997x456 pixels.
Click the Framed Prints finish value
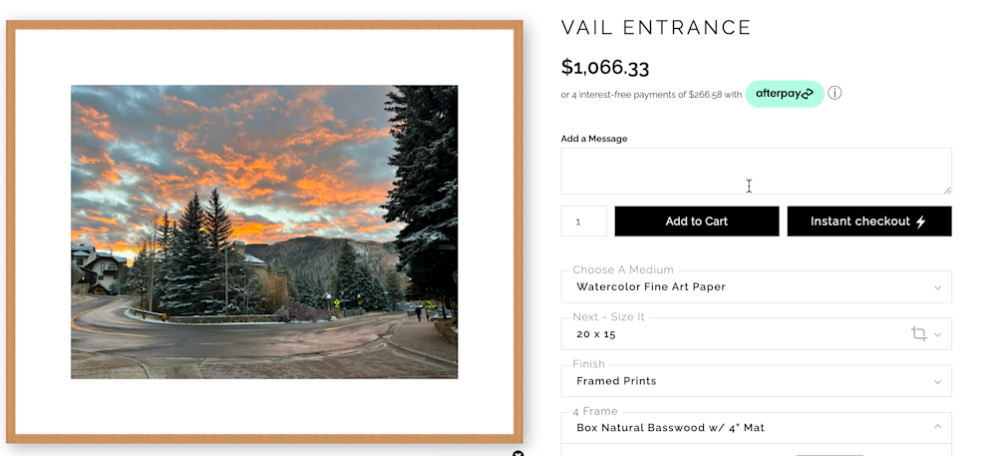[616, 381]
